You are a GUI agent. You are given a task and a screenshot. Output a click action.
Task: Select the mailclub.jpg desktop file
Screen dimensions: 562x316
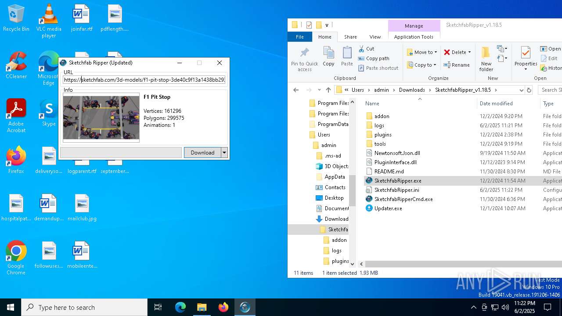pyautogui.click(x=82, y=208)
